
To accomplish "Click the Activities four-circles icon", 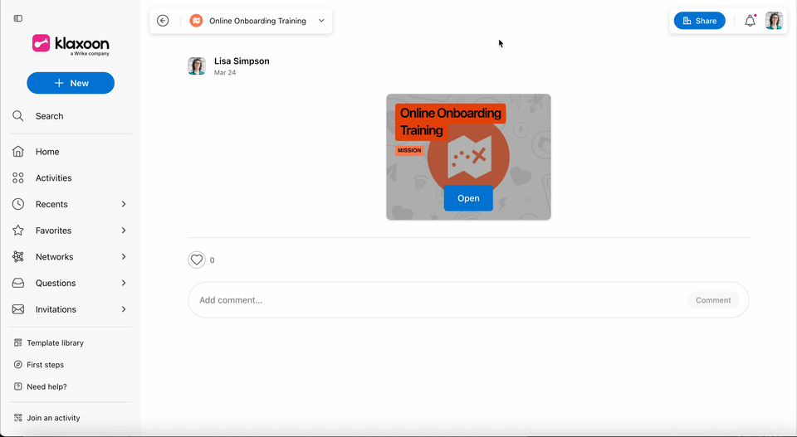I will 18,177.
